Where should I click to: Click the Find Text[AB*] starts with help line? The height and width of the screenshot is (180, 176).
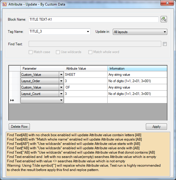point(73,144)
